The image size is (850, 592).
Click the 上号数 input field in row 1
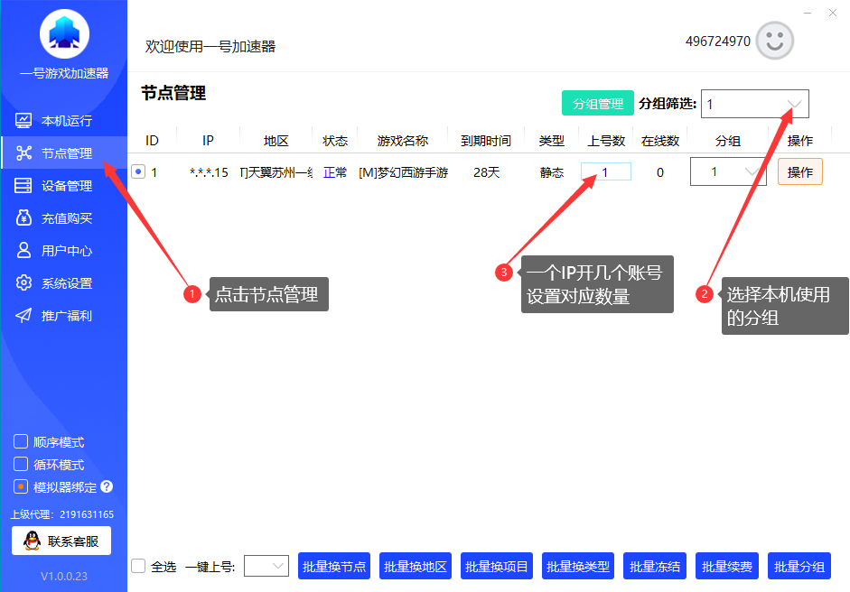pos(605,171)
